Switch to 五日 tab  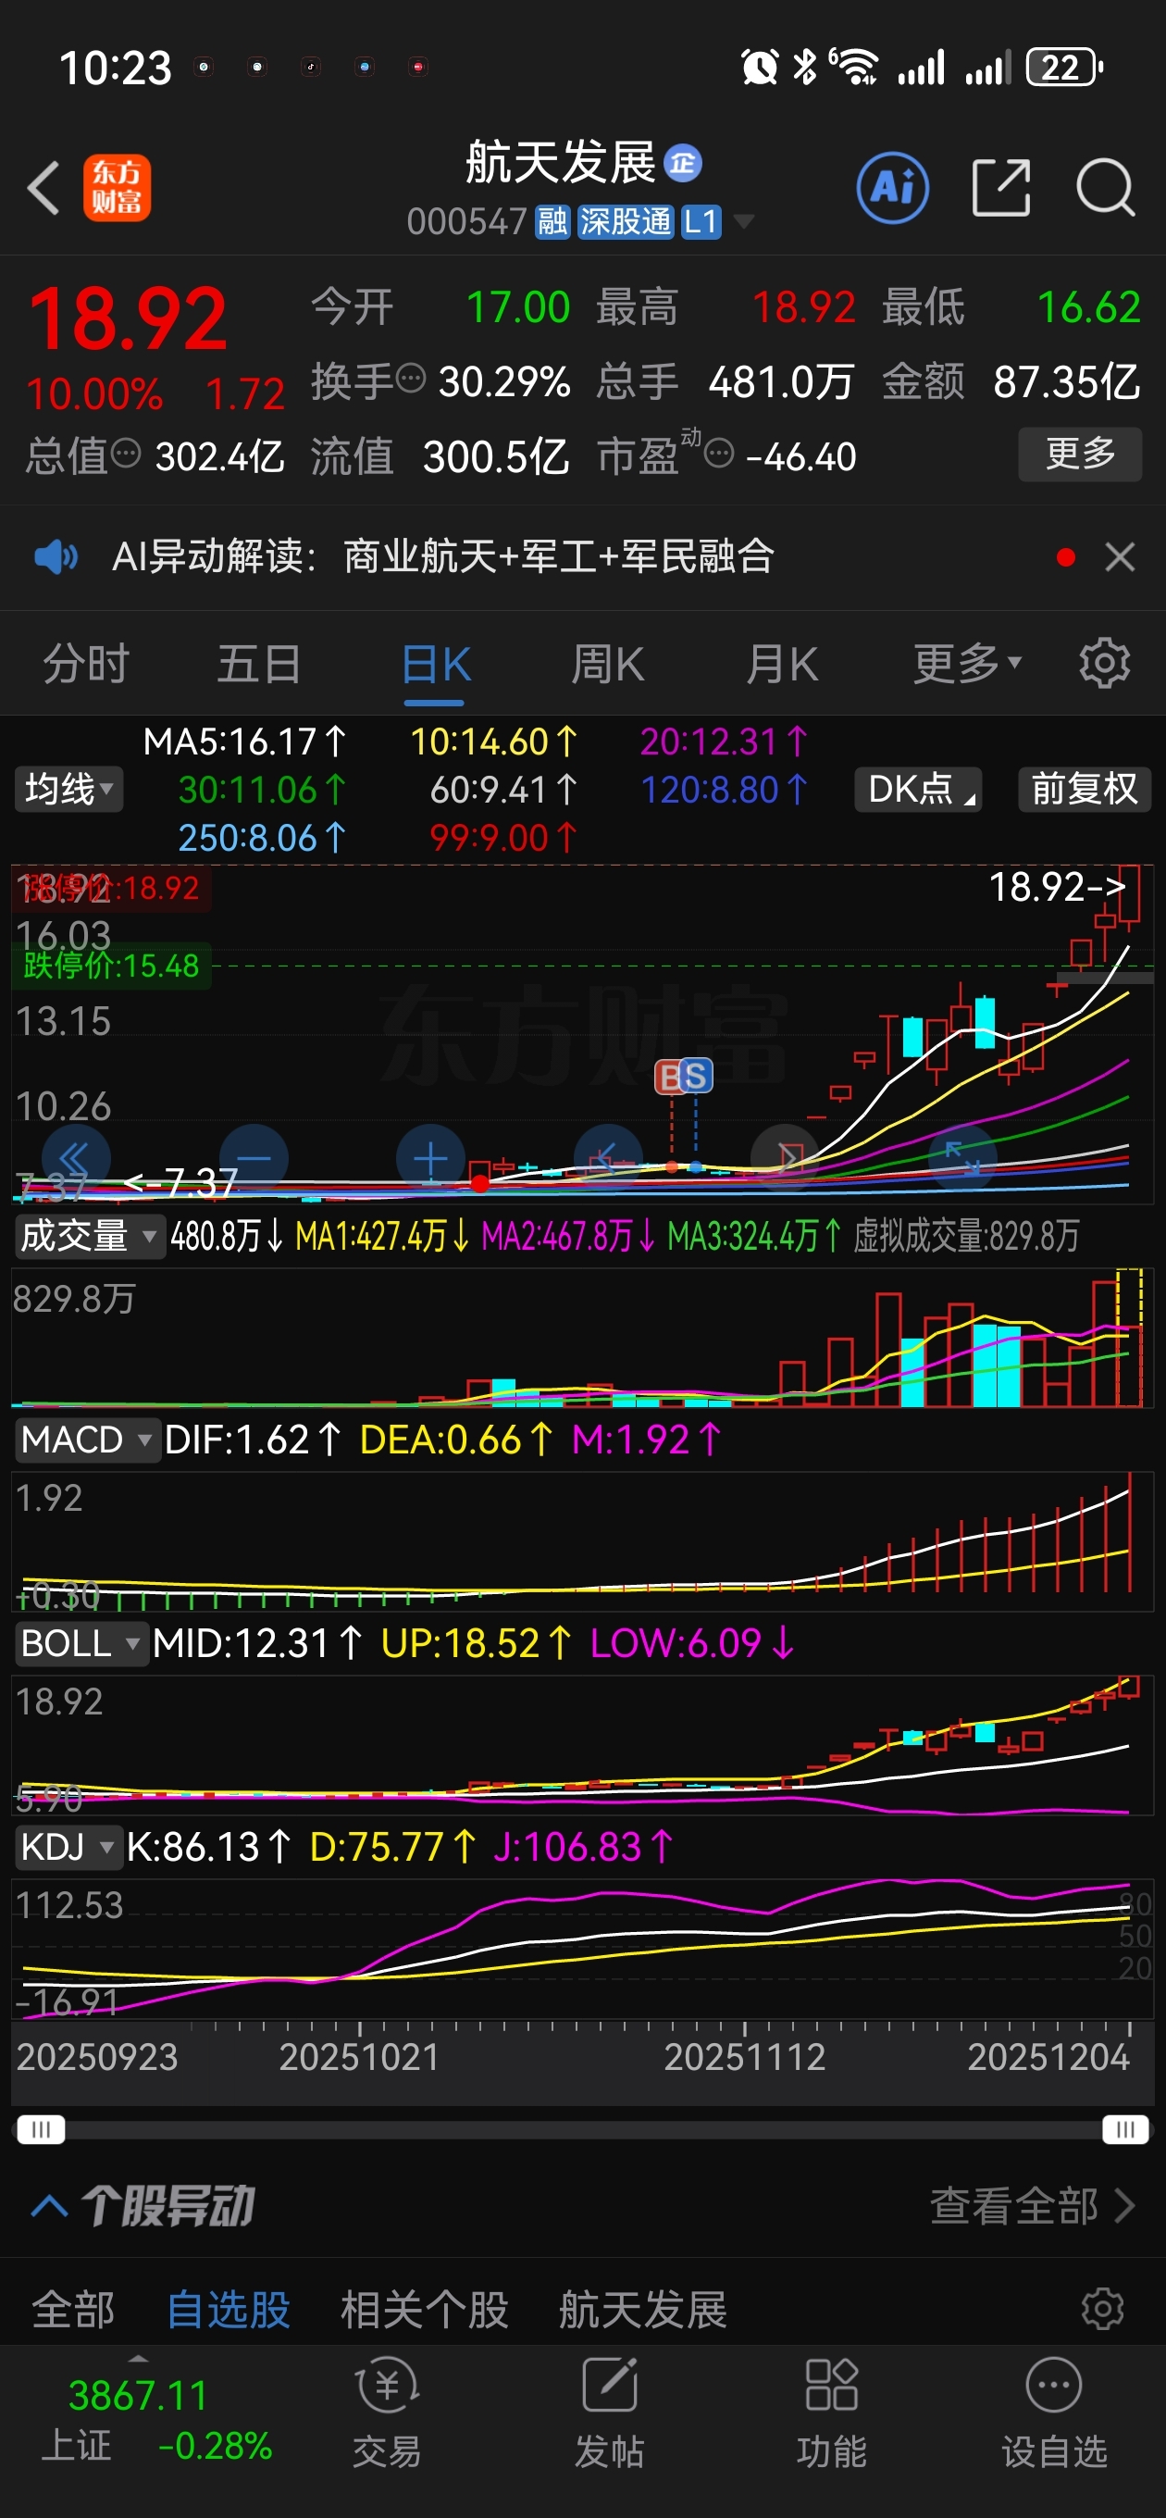(x=259, y=664)
